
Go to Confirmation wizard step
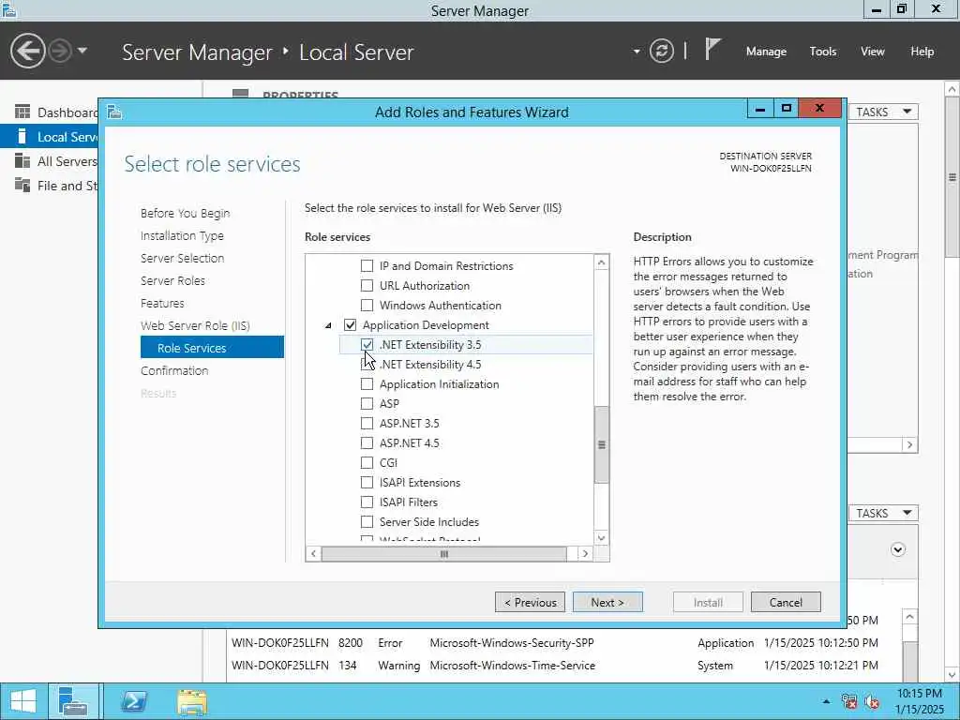tap(174, 370)
